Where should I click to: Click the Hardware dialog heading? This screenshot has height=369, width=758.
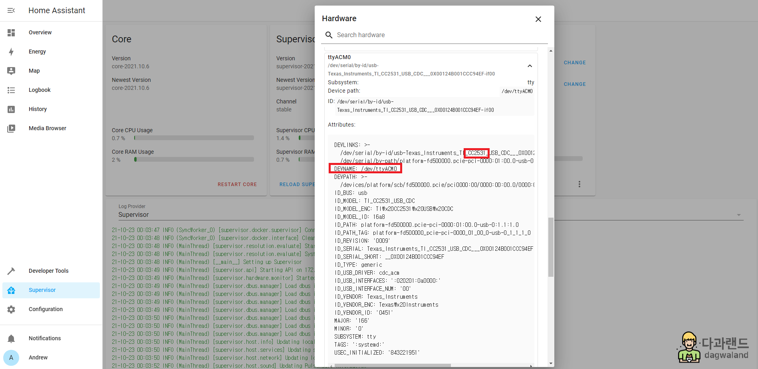pyautogui.click(x=339, y=18)
